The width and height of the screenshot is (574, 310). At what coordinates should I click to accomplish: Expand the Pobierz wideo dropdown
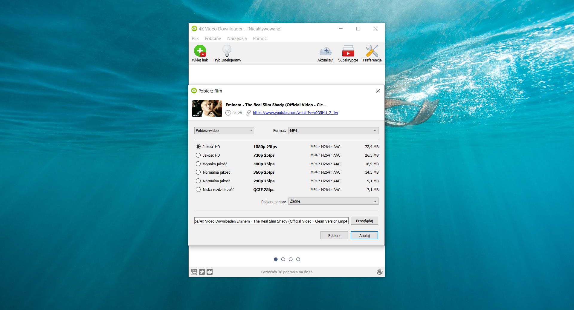pyautogui.click(x=224, y=130)
